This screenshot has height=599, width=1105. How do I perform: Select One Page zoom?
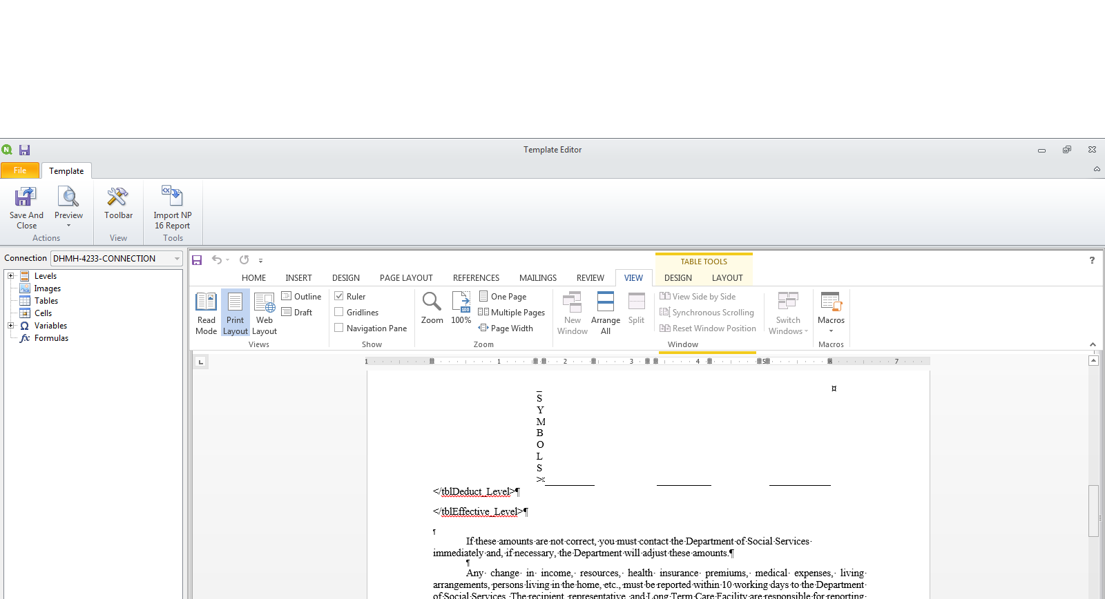tap(502, 297)
